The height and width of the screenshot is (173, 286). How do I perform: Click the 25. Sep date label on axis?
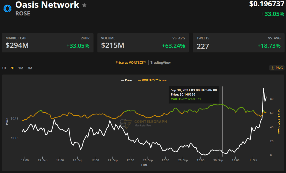[x=43, y=160]
